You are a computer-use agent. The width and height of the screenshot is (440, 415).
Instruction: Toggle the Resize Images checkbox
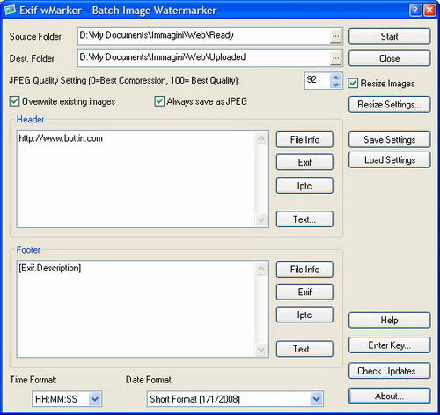click(353, 84)
